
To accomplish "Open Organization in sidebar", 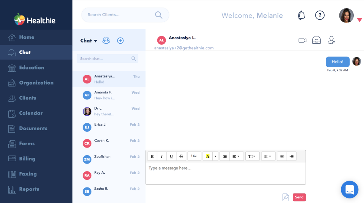I will pyautogui.click(x=36, y=83).
